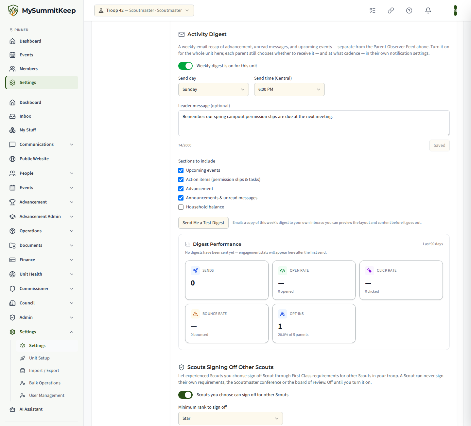Go to pinned Dashboard
Viewport: 471px width, 426px height.
42,41
